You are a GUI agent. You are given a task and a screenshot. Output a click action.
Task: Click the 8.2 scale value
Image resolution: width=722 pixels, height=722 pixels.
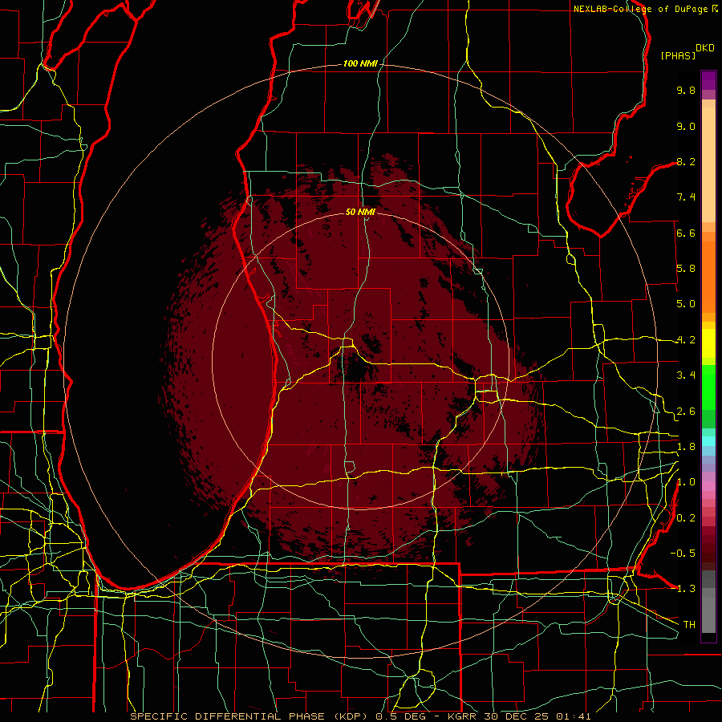pos(686,161)
